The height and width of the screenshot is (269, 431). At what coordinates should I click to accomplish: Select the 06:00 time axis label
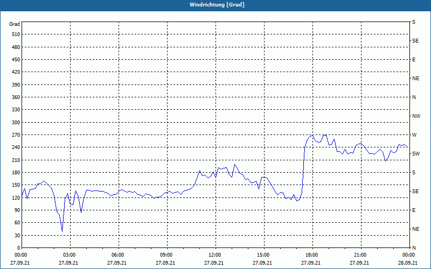pos(117,255)
